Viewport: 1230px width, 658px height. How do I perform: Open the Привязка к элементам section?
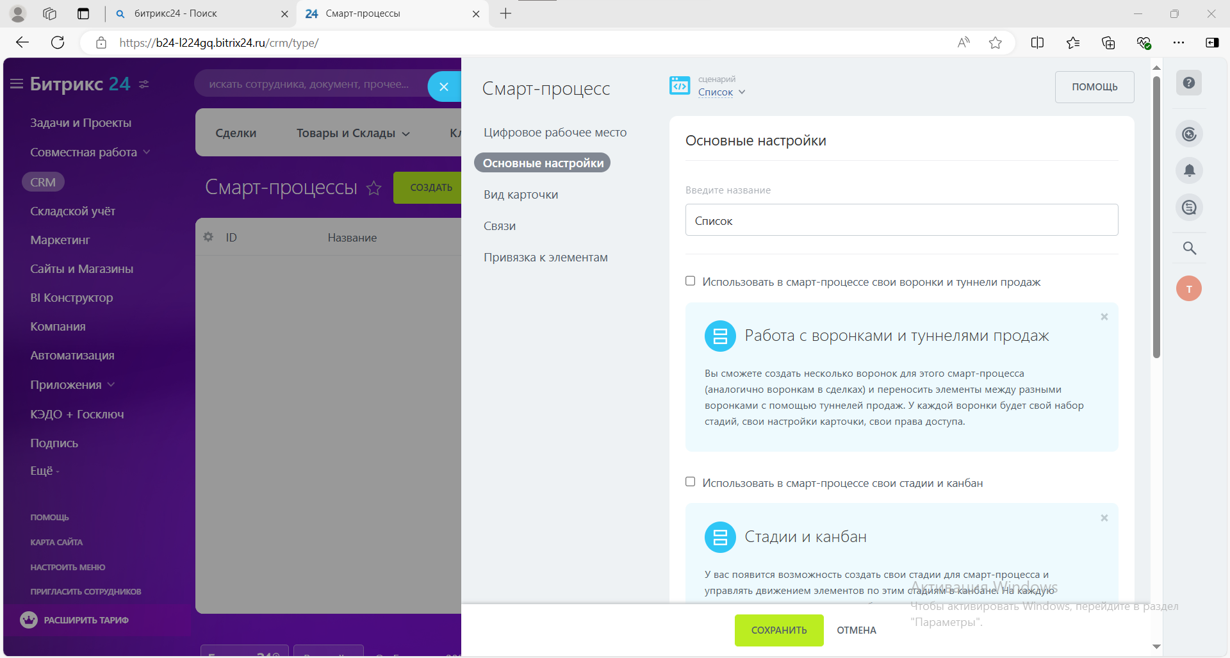(545, 257)
